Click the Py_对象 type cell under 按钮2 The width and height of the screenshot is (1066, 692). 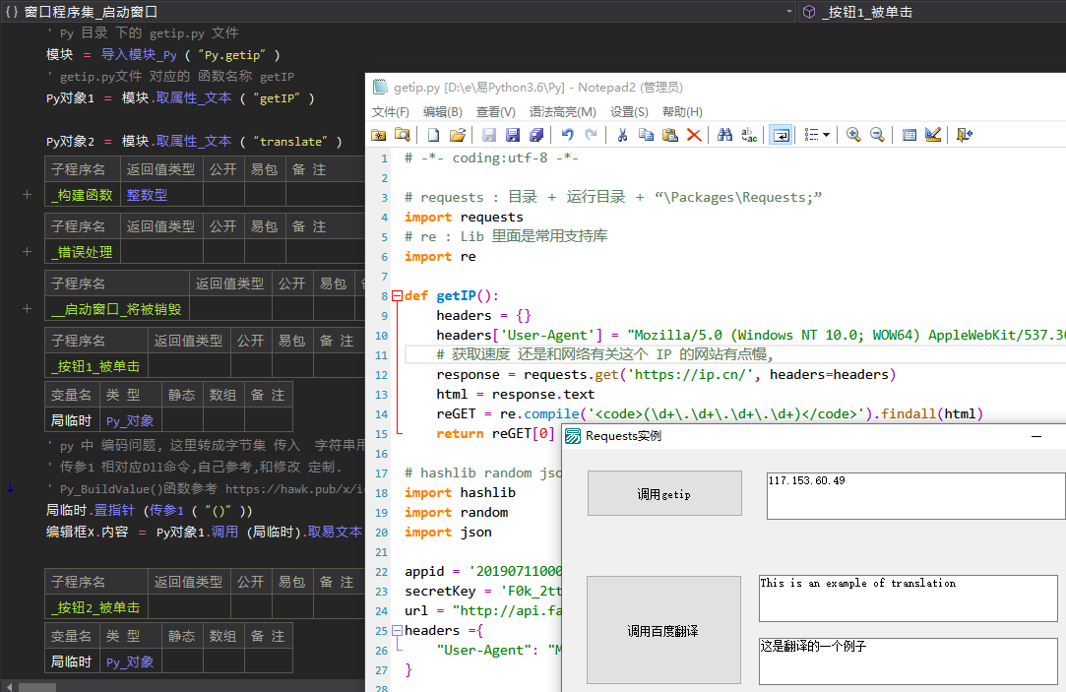(130, 662)
